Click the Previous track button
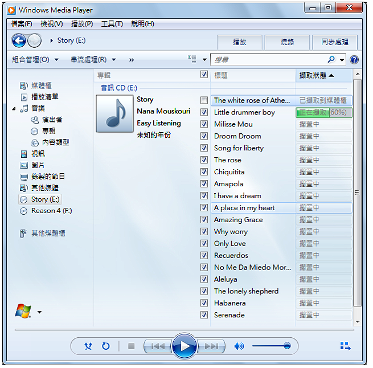The image size is (373, 368). pos(158,346)
